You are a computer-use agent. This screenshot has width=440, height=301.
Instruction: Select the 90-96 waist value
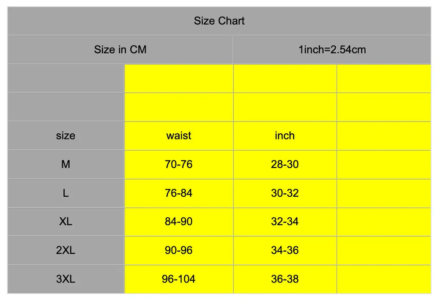coord(179,250)
